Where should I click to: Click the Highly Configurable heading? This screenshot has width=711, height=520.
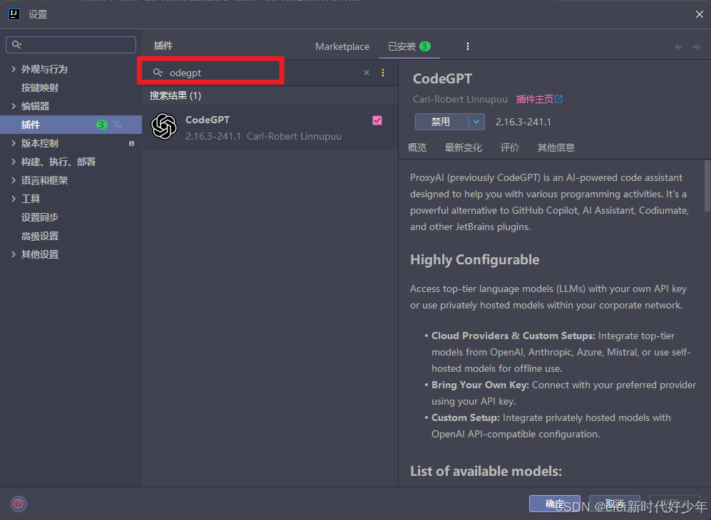click(x=475, y=259)
